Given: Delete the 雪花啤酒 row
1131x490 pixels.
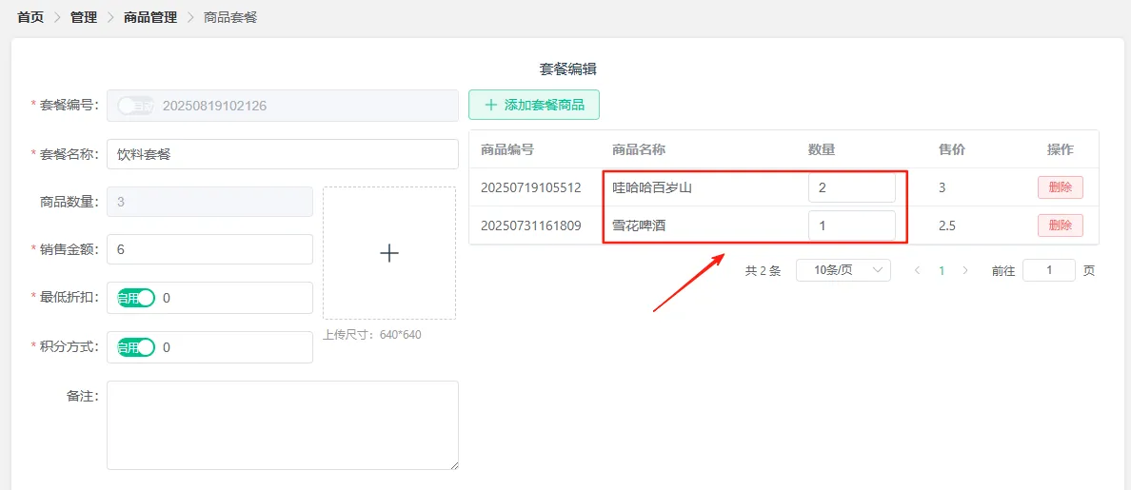Looking at the screenshot, I should [x=1060, y=225].
